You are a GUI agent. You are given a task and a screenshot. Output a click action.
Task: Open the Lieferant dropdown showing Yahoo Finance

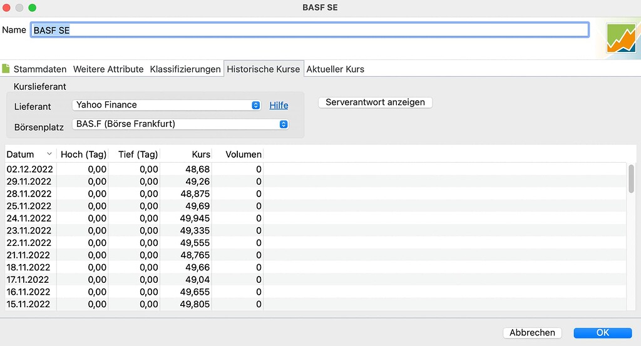(167, 105)
